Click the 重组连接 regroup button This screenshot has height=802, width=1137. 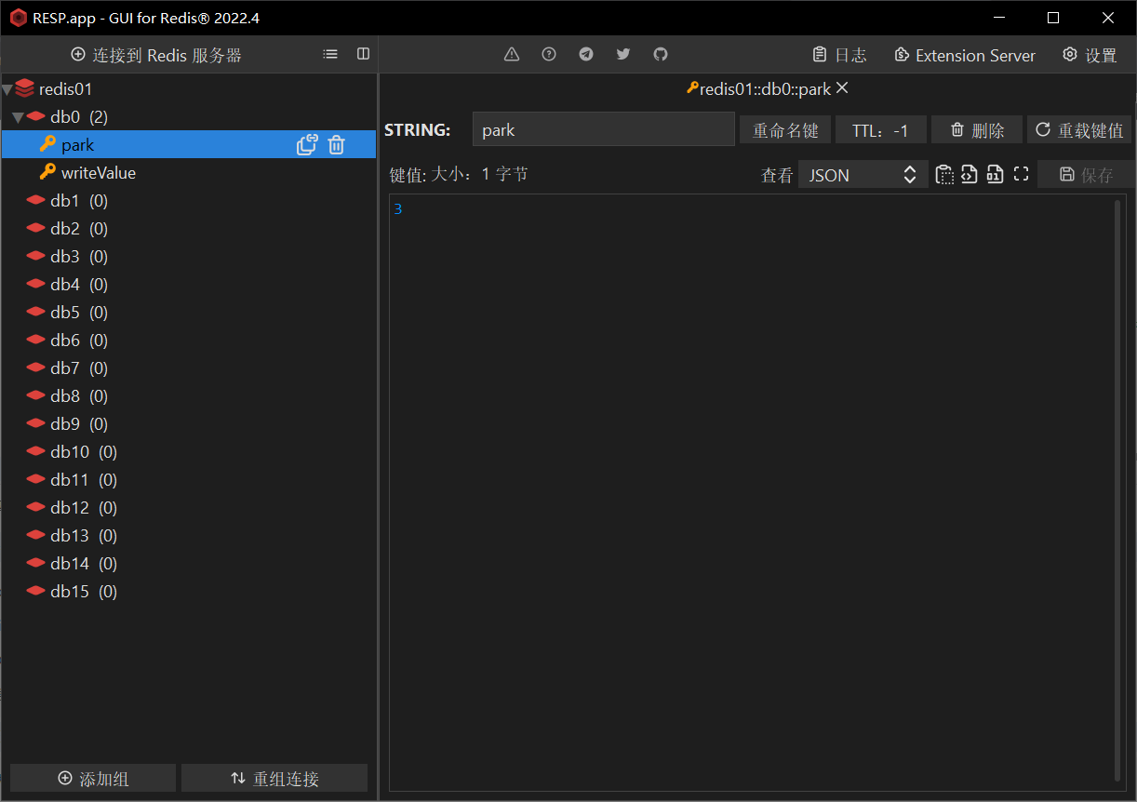click(x=274, y=779)
